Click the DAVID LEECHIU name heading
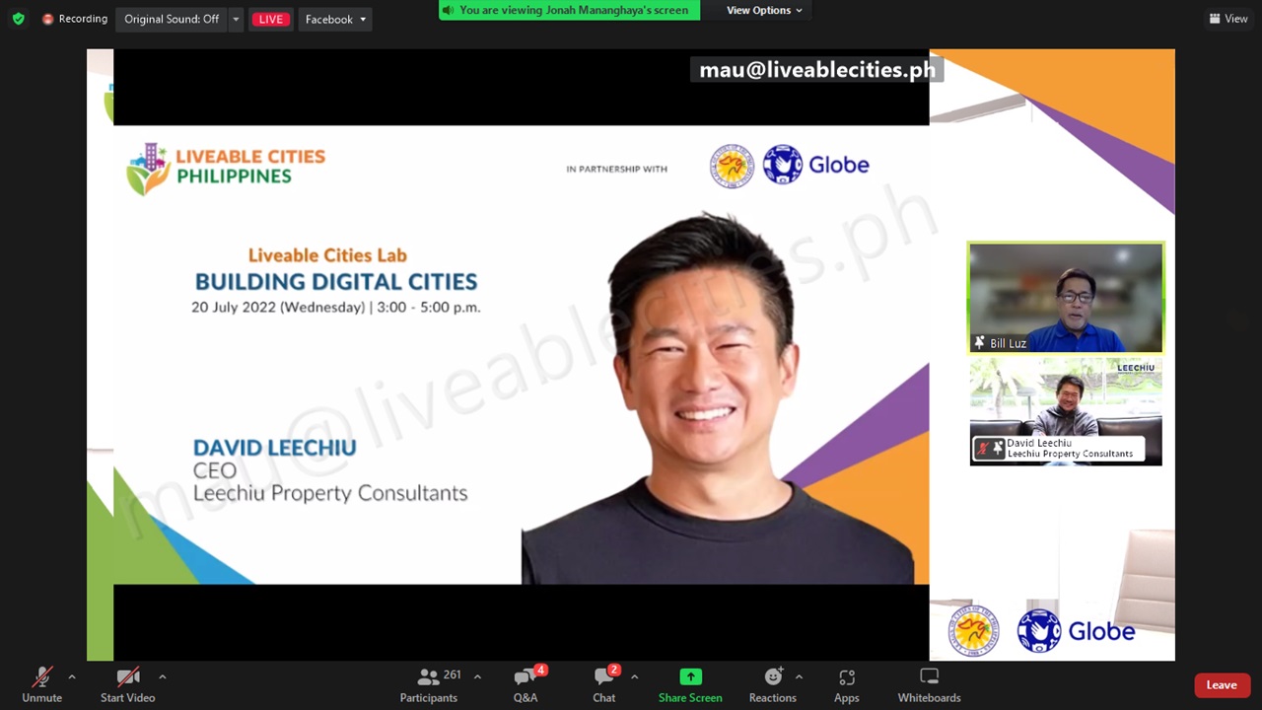This screenshot has height=710, width=1262. tap(275, 448)
